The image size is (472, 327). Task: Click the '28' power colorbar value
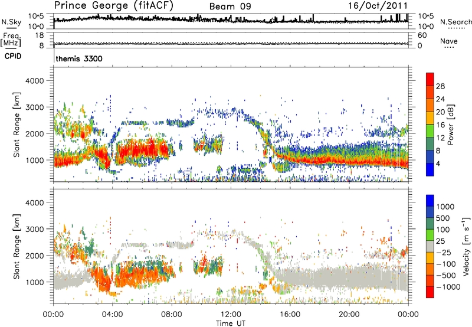pos(440,86)
